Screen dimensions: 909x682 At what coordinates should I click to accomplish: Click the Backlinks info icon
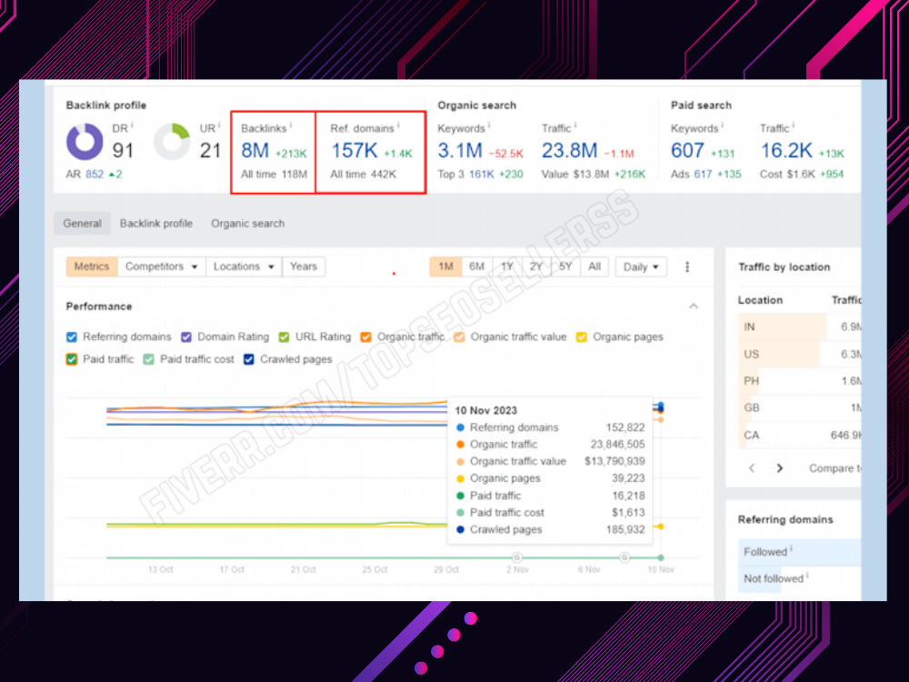click(291, 125)
